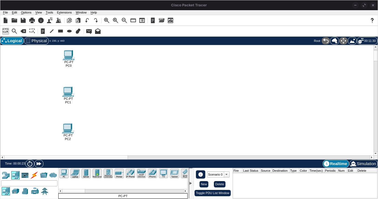Click the Set Tiled Background button
Viewport: 378px width, 199px height.
[352, 41]
